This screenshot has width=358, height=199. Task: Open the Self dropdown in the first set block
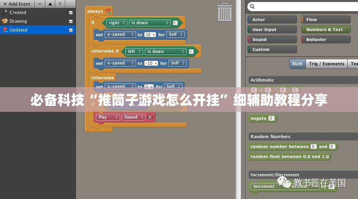pos(175,35)
